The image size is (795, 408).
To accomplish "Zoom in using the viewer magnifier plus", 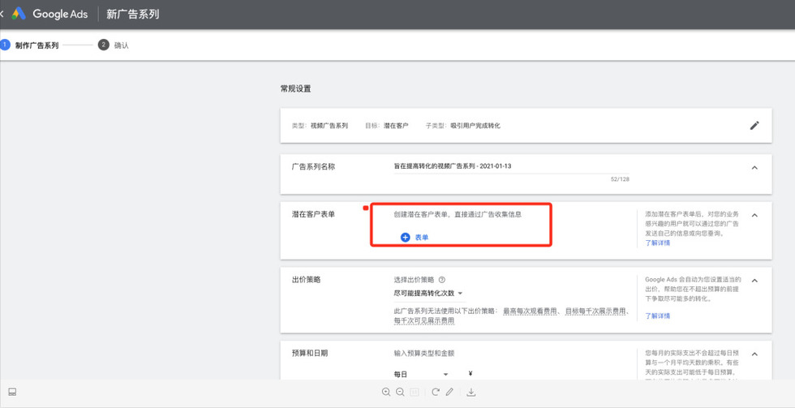I will click(386, 392).
